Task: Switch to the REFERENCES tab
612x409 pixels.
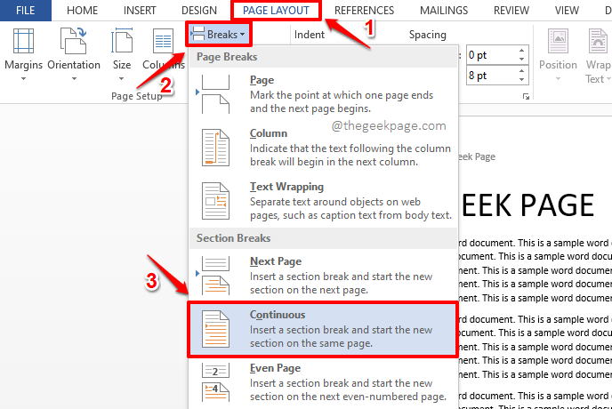Action: [364, 10]
